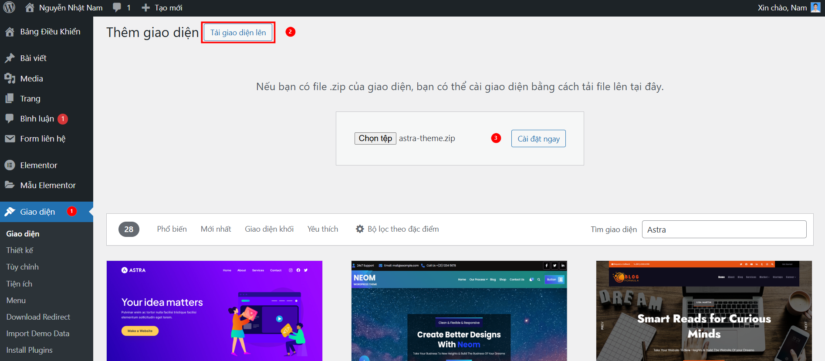The image size is (825, 361).
Task: Click the Bài viết pin icon
Action: click(x=10, y=58)
